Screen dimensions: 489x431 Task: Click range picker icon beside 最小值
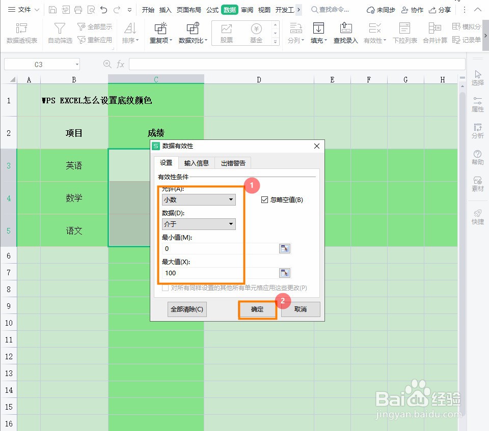coord(284,248)
